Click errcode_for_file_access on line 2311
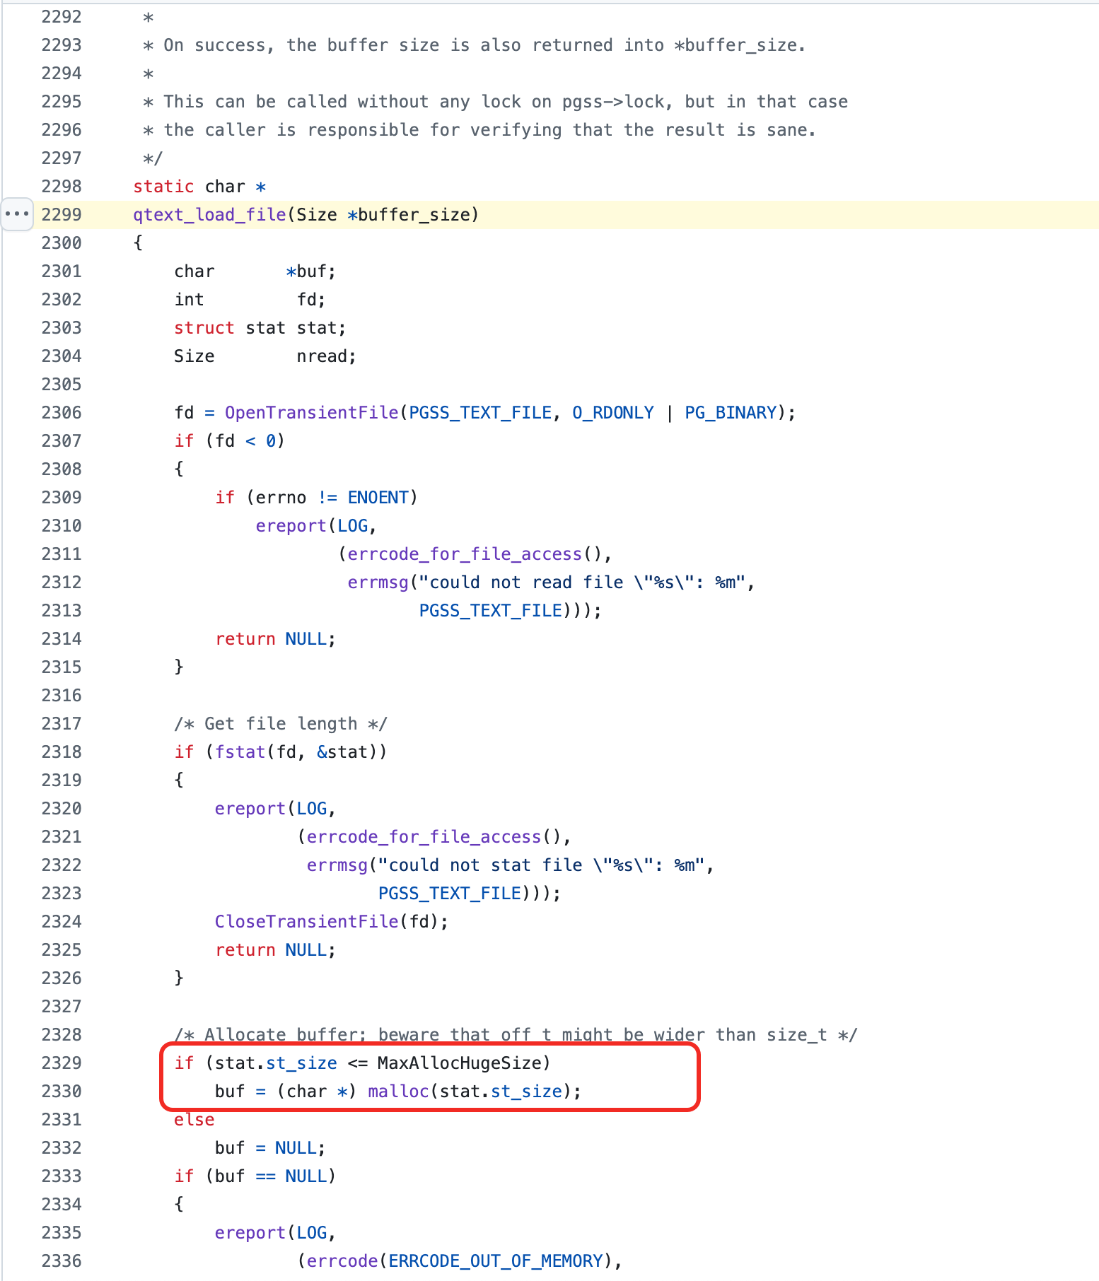This screenshot has height=1281, width=1099. [x=465, y=554]
